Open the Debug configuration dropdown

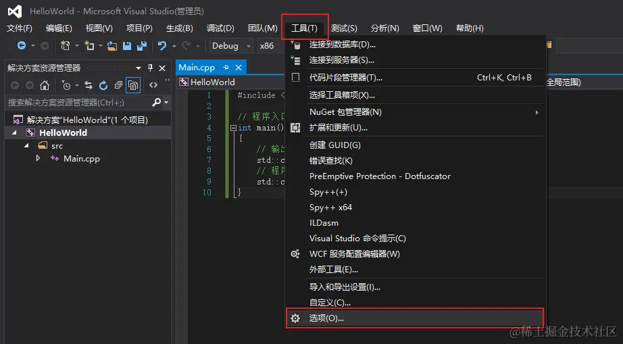coord(231,46)
